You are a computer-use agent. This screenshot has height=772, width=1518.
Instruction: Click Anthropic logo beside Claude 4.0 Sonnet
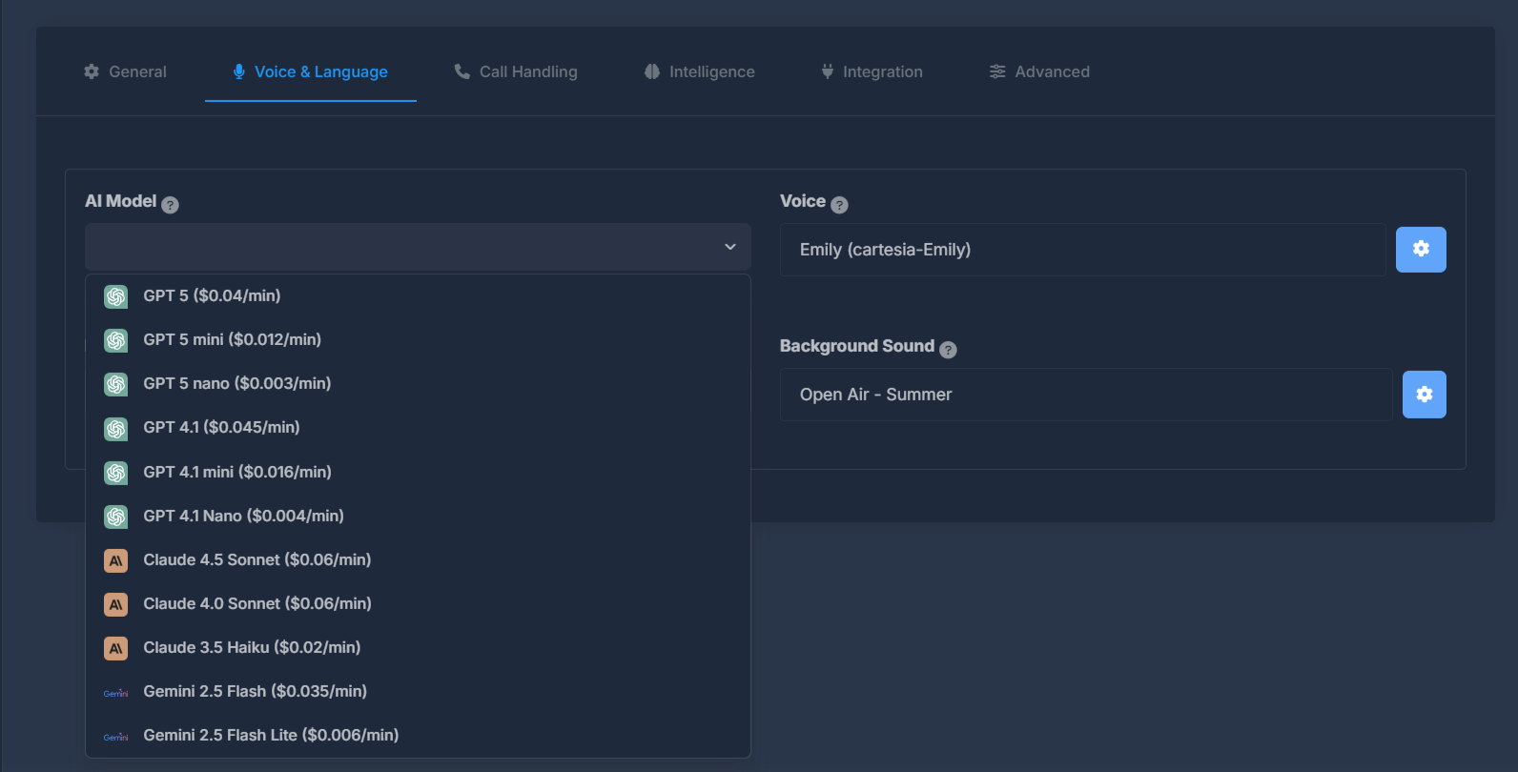pos(116,604)
